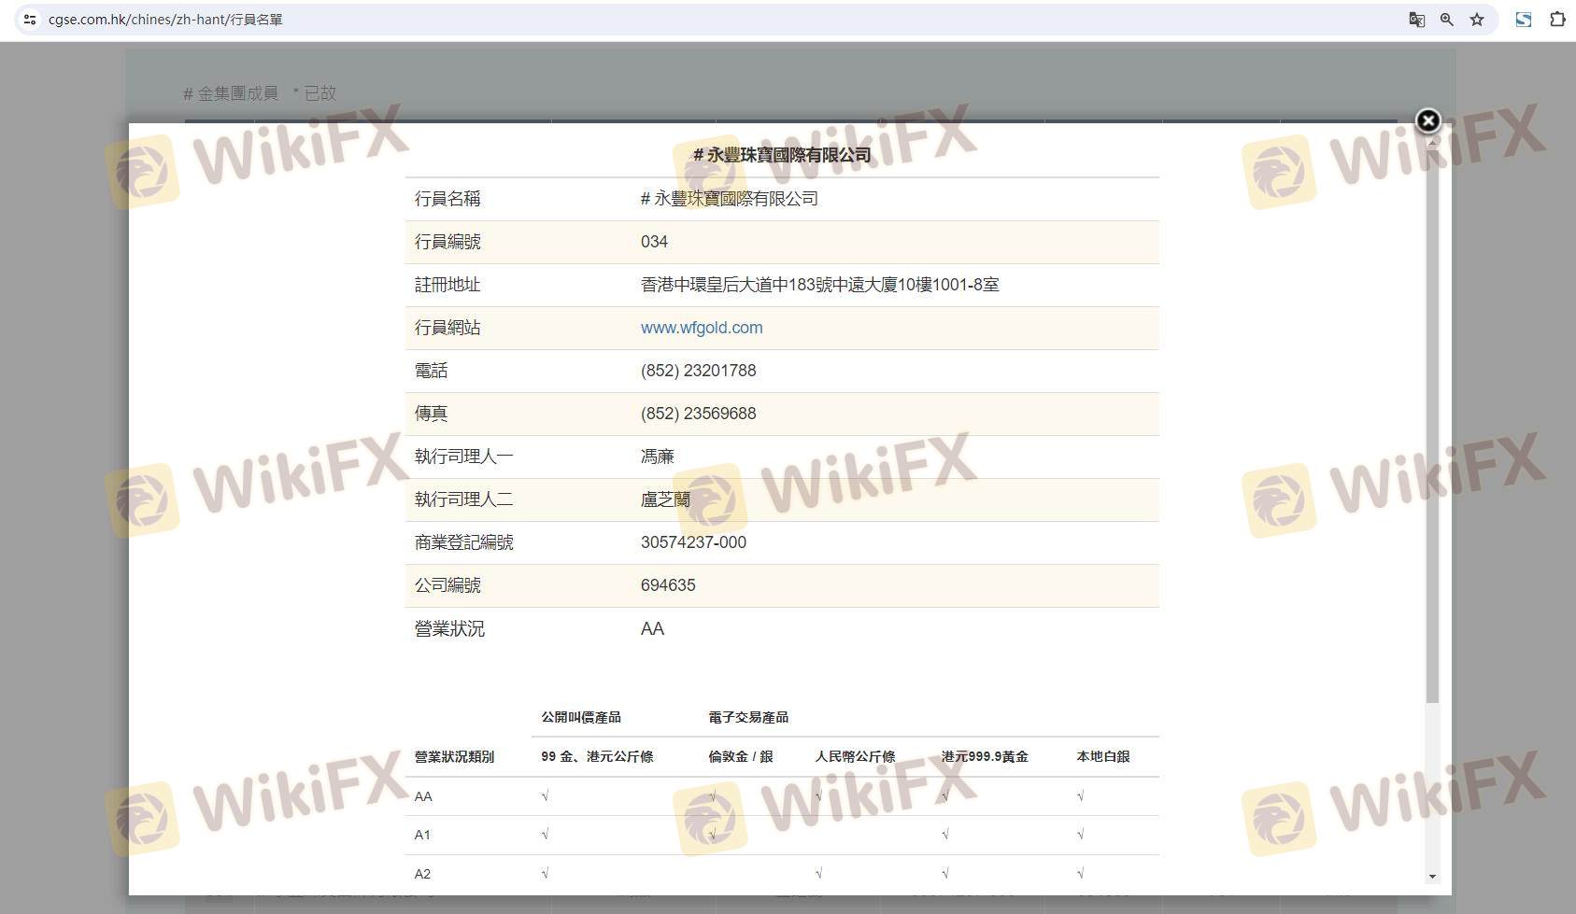Viewport: 1576px width, 914px height.
Task: Click the 99 金、港元公斤條 column header
Action: (x=597, y=756)
